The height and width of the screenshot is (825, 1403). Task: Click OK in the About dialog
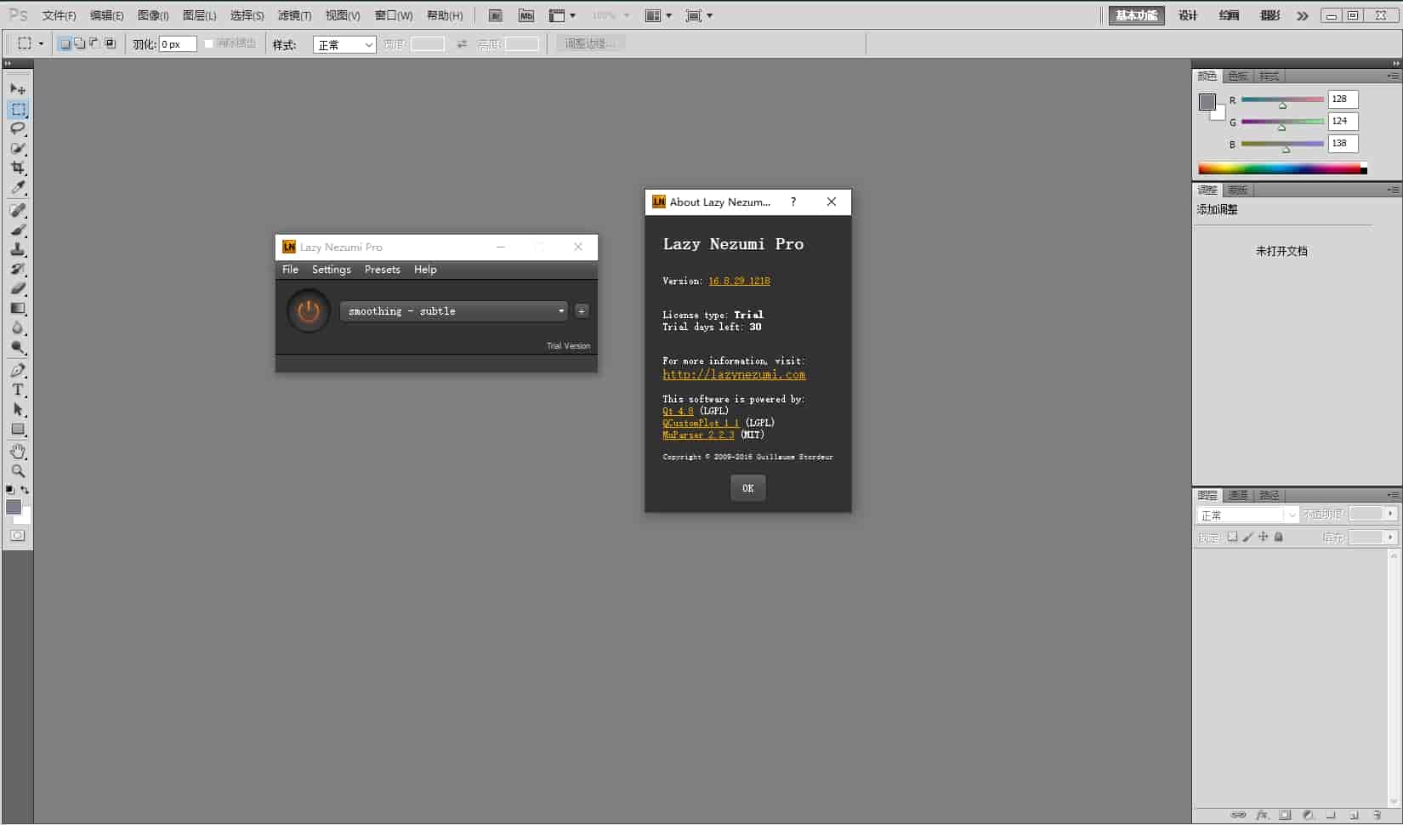[x=747, y=488]
